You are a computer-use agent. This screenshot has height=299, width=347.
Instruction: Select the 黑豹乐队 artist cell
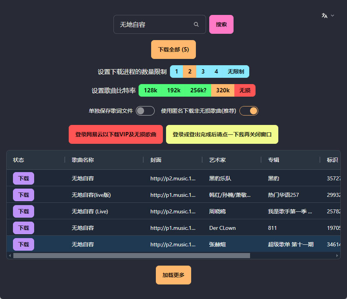coord(220,178)
